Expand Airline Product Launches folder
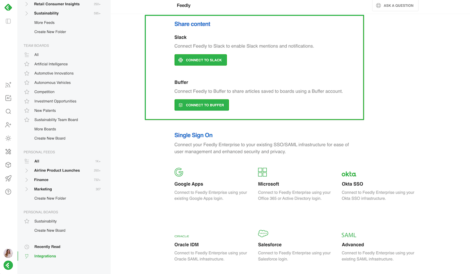Screen dimensions: 470x274 (27, 170)
